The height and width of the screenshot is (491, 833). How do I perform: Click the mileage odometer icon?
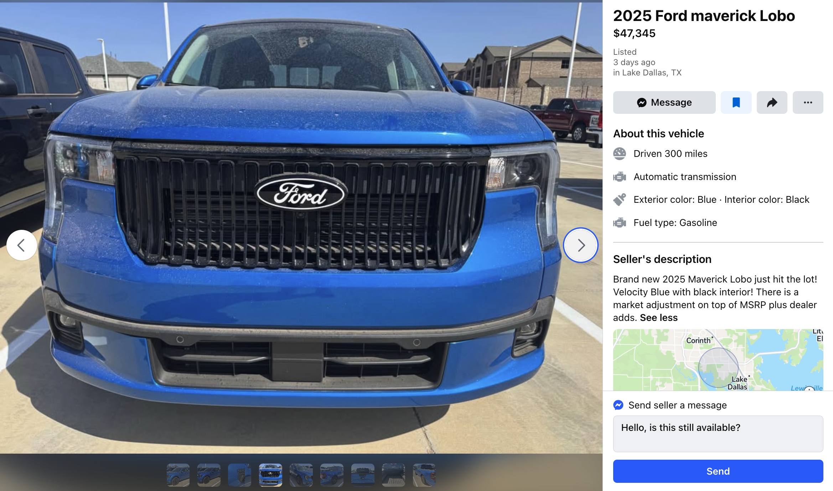point(620,154)
